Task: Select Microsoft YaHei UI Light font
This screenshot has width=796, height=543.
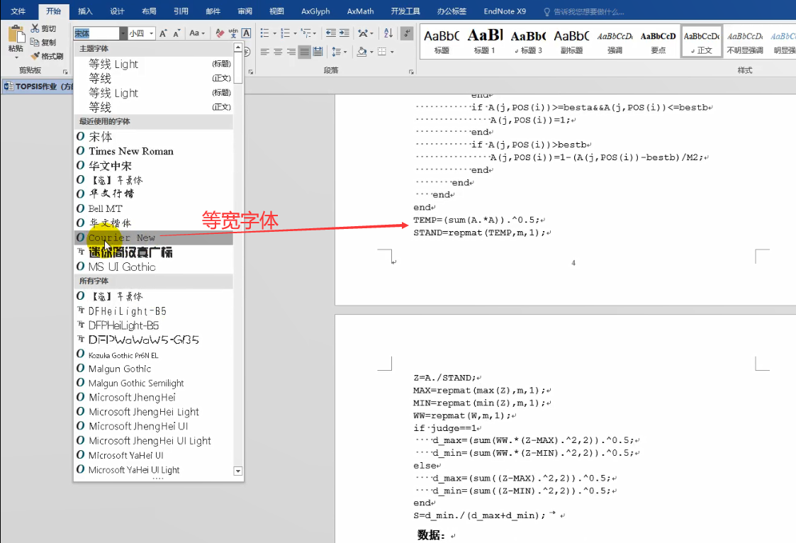Action: pos(153,470)
